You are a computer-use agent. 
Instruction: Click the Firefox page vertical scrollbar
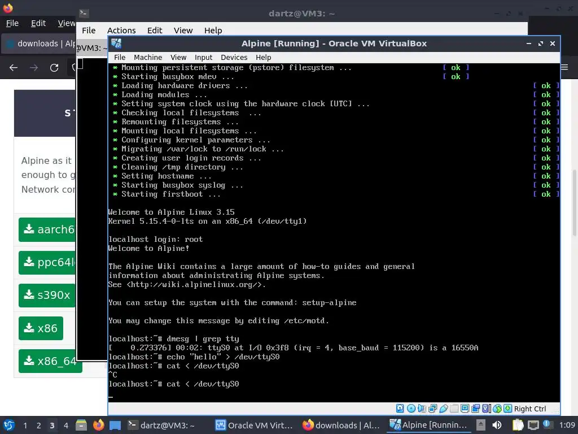574,203
